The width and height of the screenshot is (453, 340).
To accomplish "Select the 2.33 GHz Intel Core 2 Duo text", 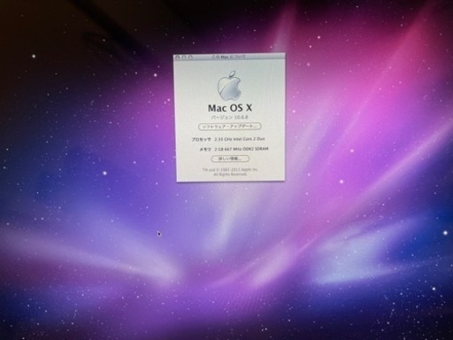I will [x=240, y=139].
